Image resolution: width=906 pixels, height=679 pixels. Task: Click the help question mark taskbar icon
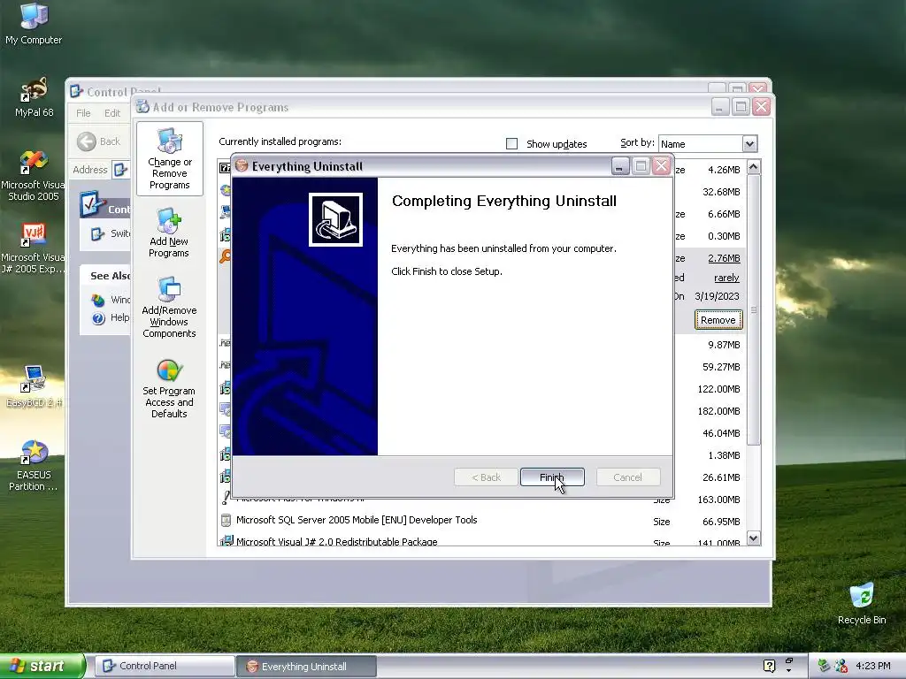point(769,666)
